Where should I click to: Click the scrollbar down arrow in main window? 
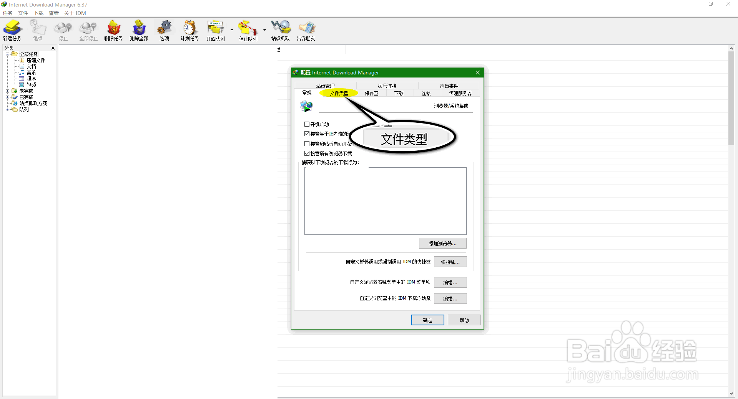[x=731, y=393]
